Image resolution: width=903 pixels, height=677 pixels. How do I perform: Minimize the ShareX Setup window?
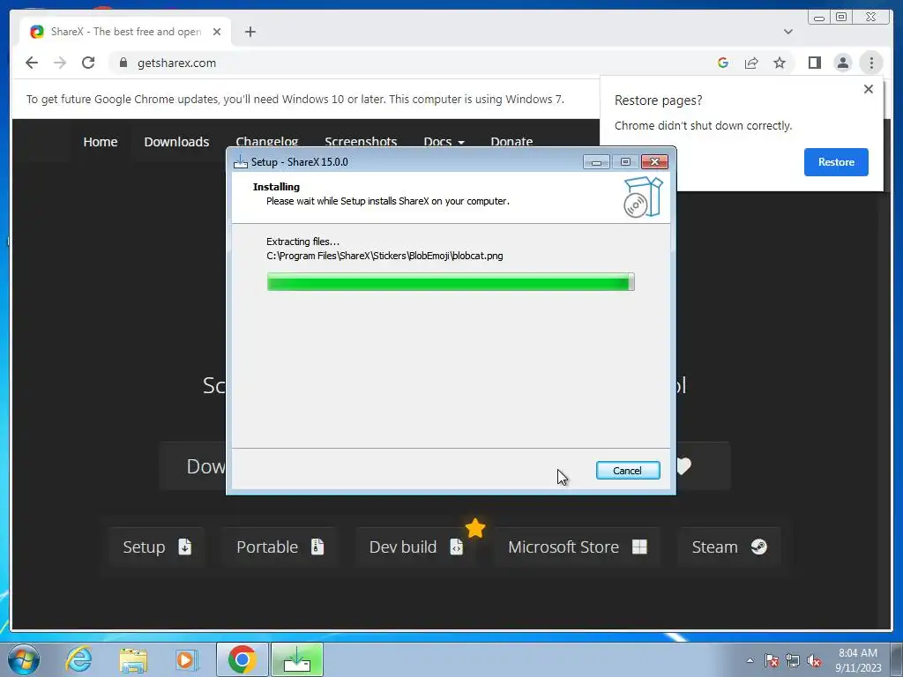pos(596,162)
